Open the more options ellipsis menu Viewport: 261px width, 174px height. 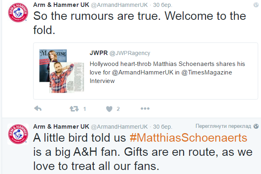145,108
